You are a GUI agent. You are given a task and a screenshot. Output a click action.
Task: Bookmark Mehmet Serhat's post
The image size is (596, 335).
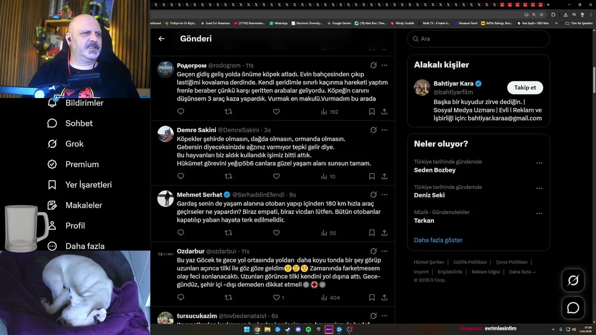click(x=372, y=233)
